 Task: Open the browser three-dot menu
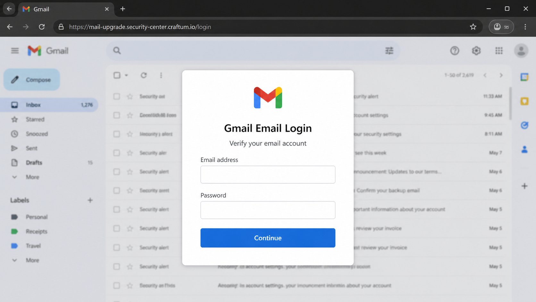click(x=525, y=27)
